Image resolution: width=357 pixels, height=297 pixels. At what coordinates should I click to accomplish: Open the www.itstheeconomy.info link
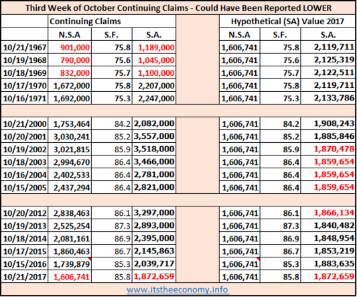[x=177, y=290]
